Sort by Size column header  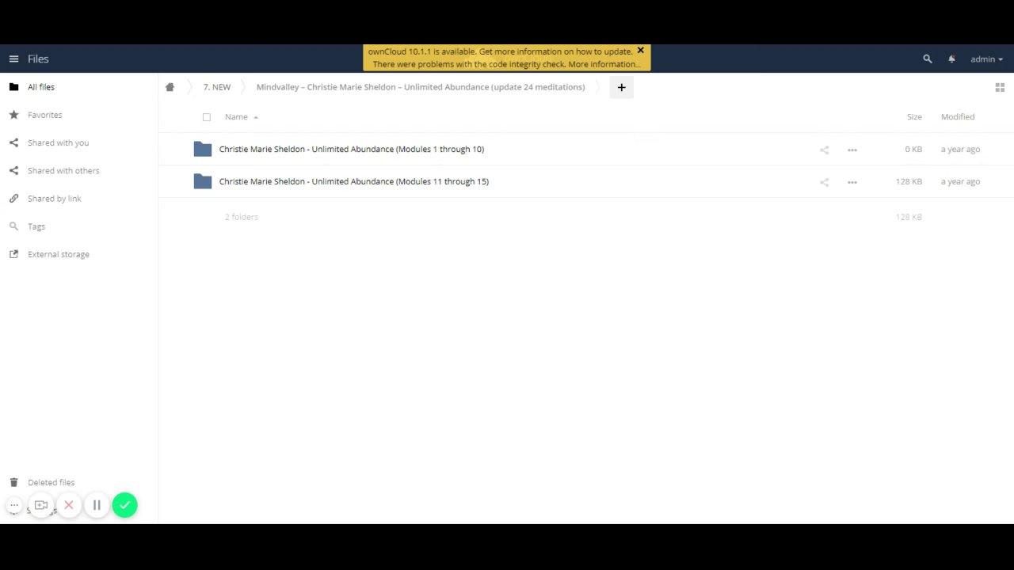(914, 117)
